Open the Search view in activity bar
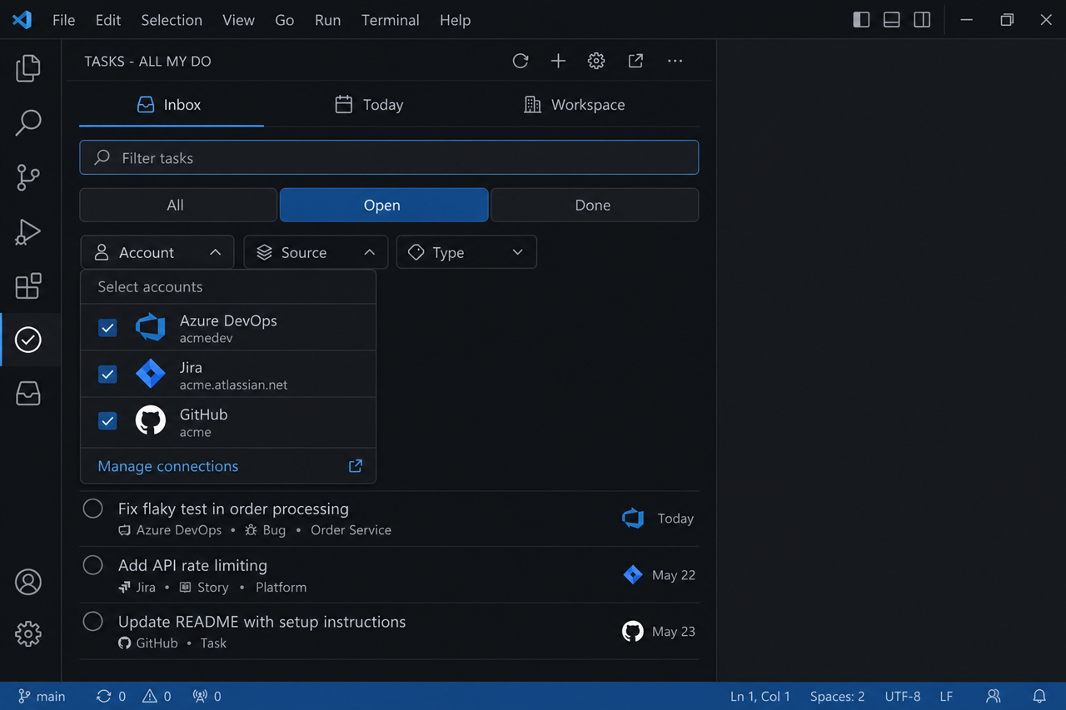 click(x=28, y=122)
